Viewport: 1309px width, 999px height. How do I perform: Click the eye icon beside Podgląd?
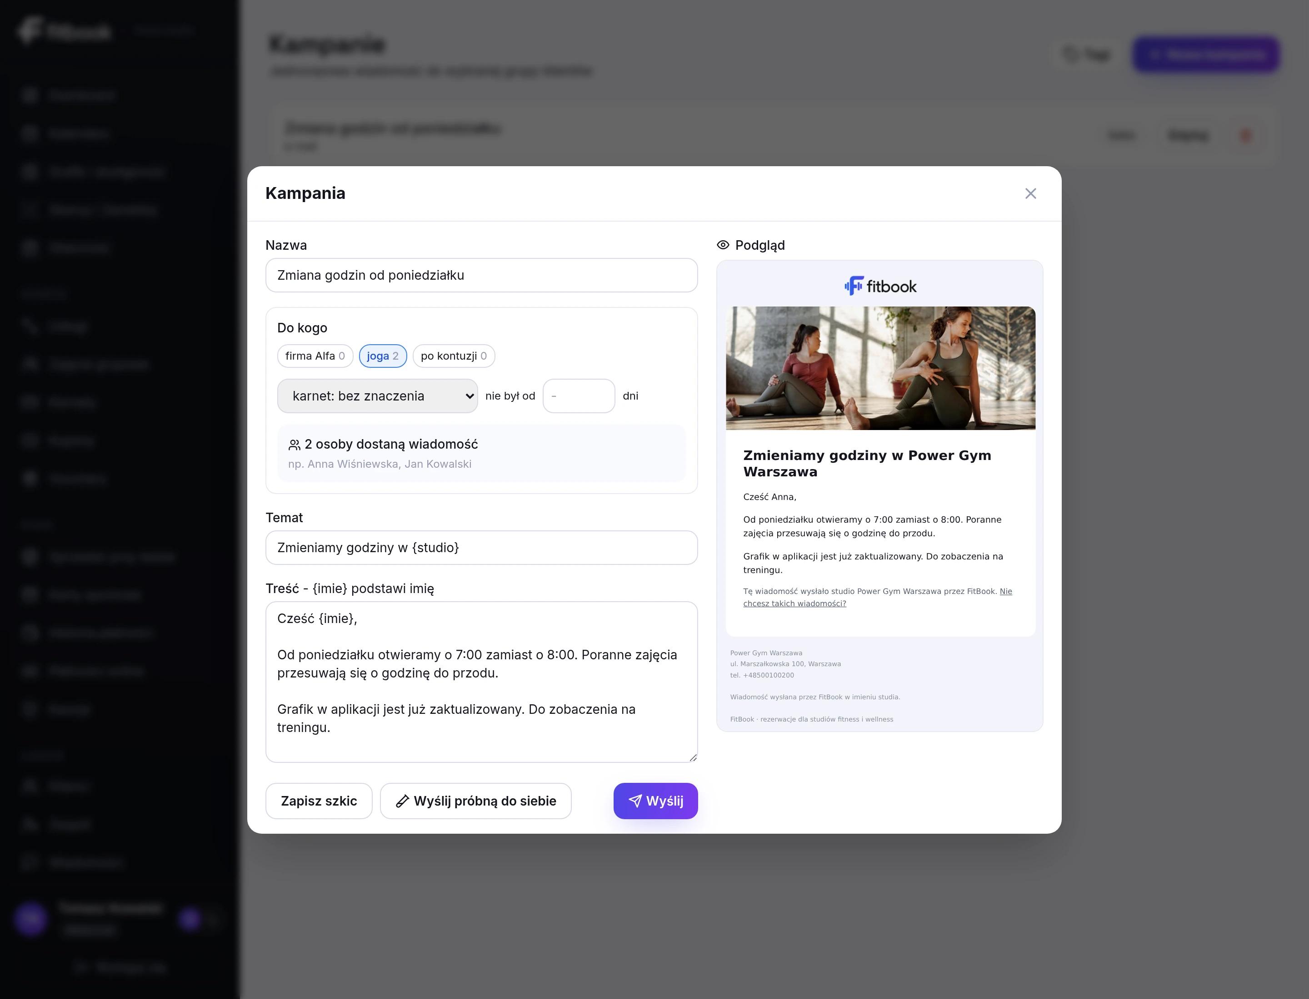point(723,245)
